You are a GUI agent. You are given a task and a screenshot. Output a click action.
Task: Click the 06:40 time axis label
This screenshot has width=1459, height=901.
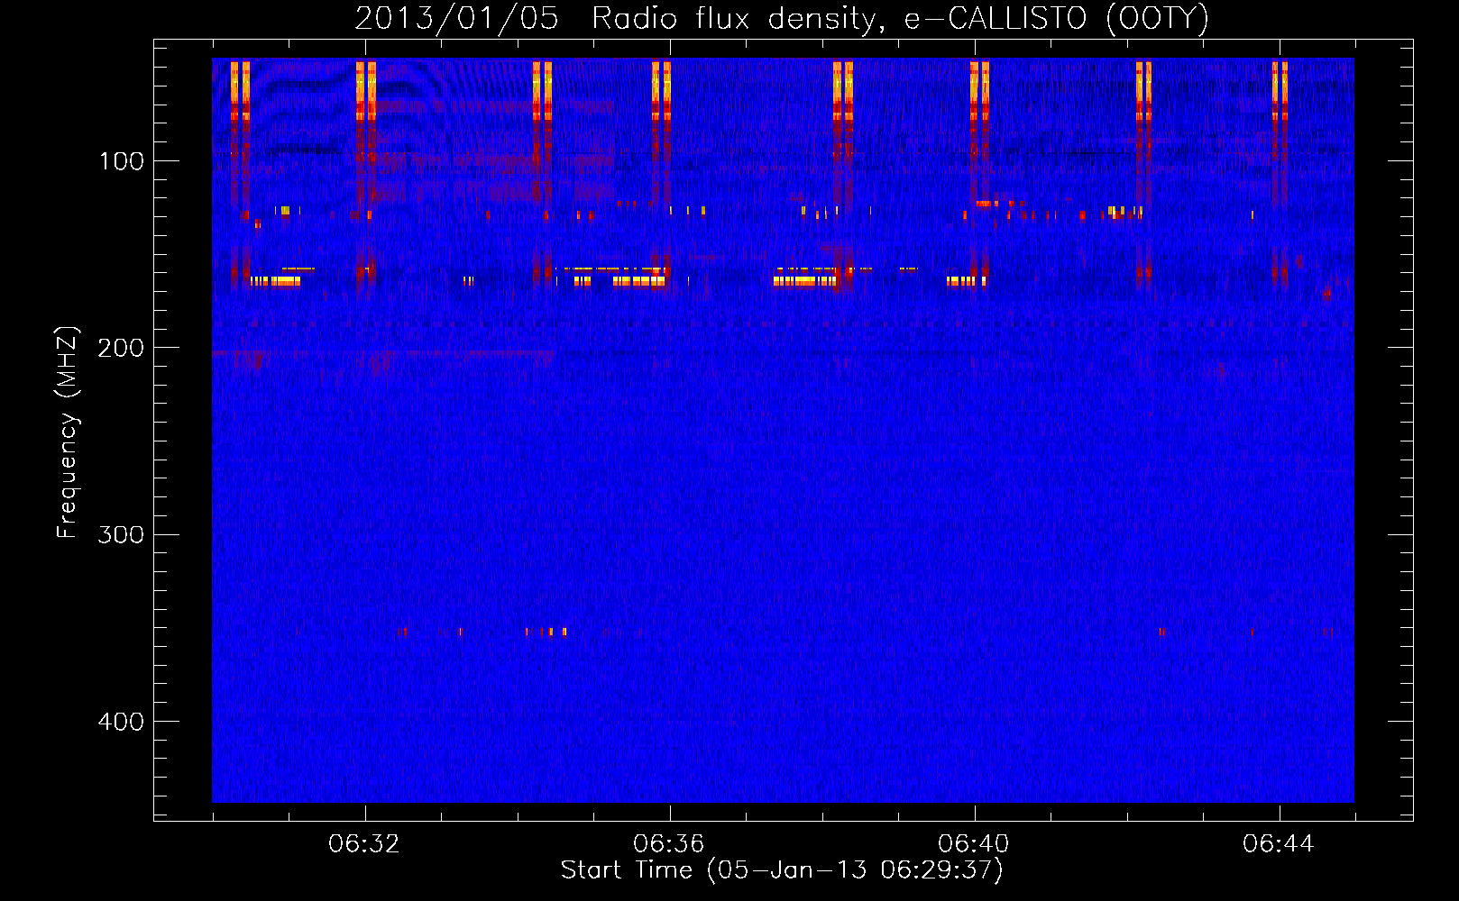pos(974,844)
